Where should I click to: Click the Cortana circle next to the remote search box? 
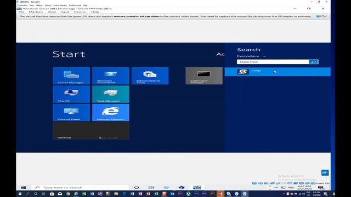[137, 187]
